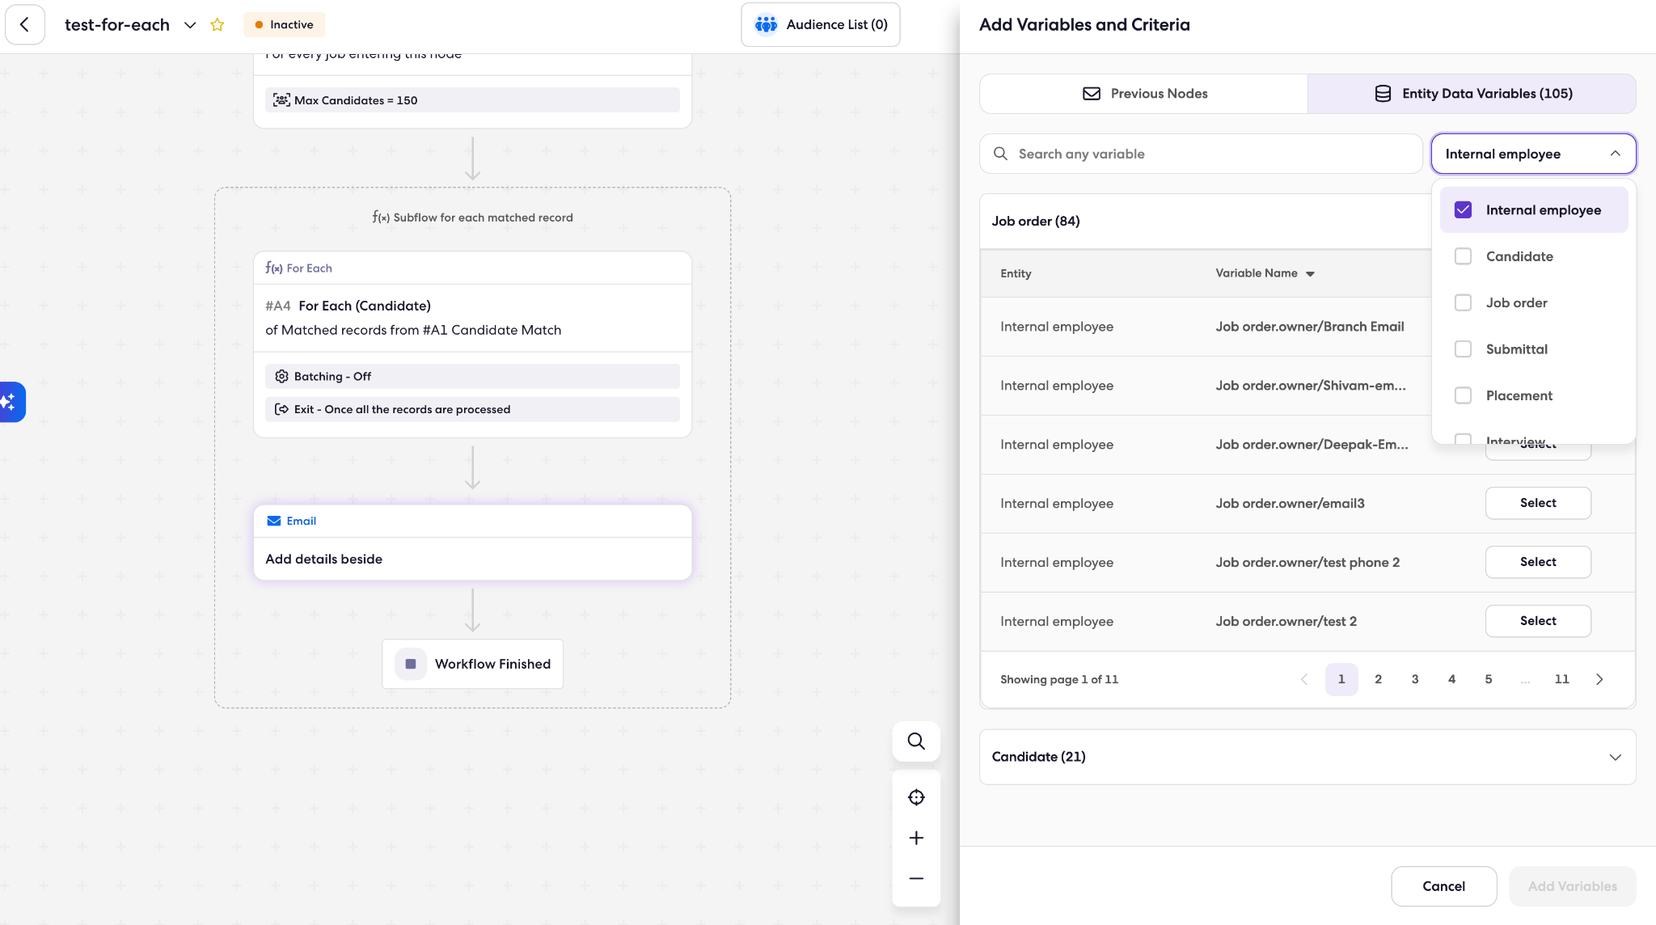Check the Candidate filter checkbox
1656x925 pixels.
coord(1463,256)
